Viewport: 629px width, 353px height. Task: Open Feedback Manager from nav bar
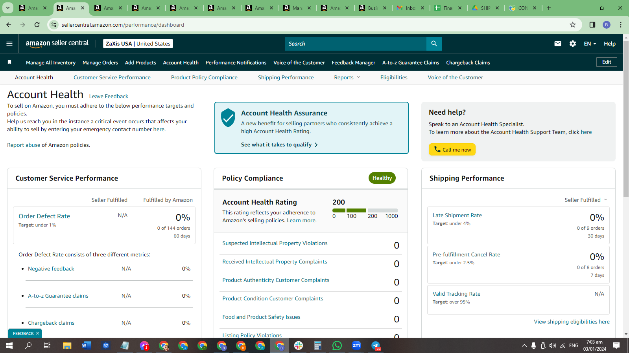pyautogui.click(x=354, y=62)
